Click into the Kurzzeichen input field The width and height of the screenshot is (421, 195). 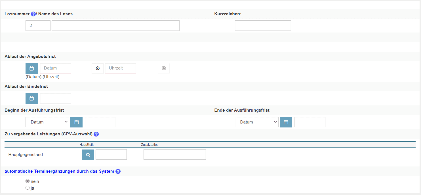click(x=263, y=25)
